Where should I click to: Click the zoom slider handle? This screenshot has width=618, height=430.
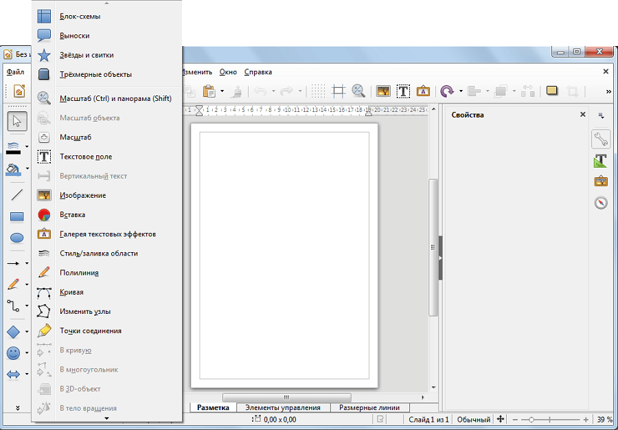point(531,420)
